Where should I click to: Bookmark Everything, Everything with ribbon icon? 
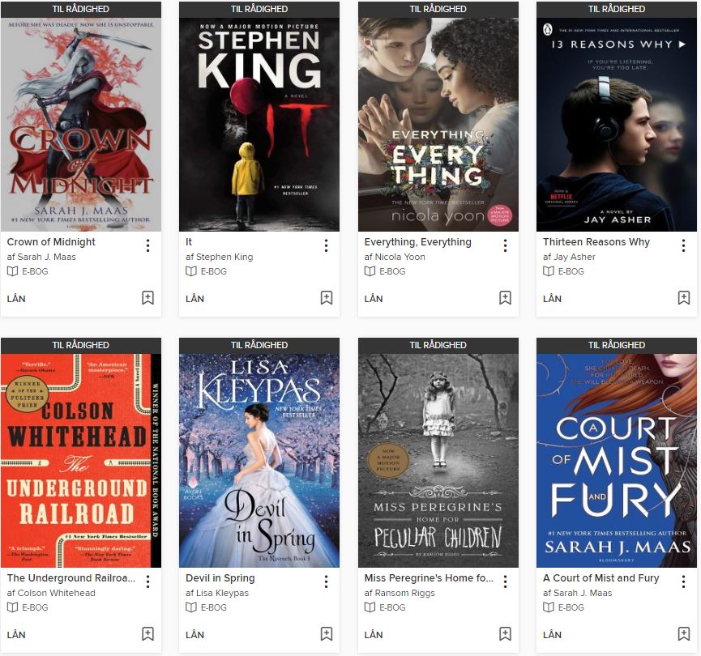pos(505,298)
